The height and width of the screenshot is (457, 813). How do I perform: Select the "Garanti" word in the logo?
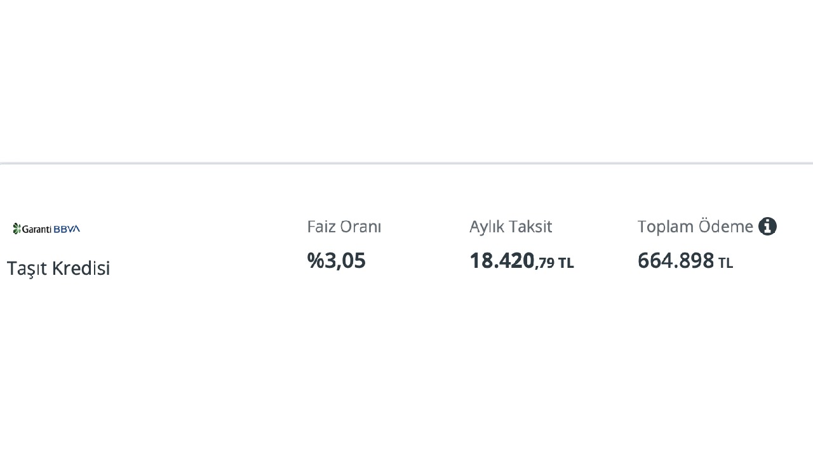tap(37, 229)
